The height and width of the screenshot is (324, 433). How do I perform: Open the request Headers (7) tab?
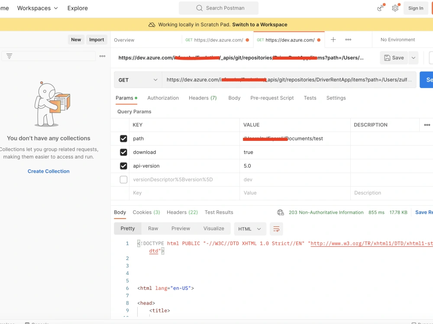pyautogui.click(x=203, y=98)
